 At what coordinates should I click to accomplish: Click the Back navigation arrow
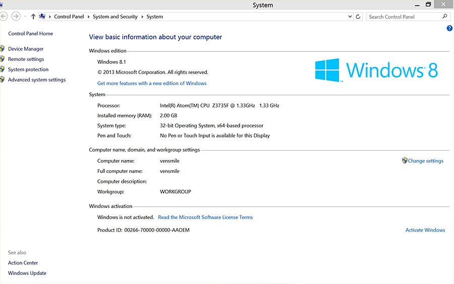pos(3,16)
